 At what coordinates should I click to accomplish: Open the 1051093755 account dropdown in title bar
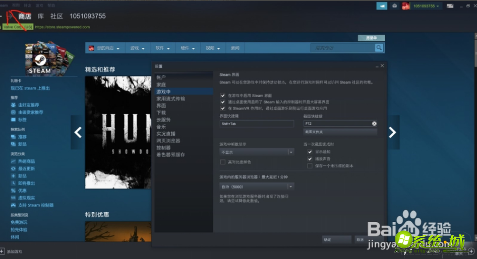[426, 6]
